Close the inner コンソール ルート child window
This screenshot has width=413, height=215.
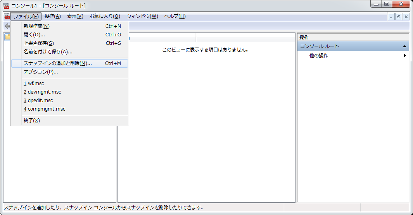click(406, 17)
